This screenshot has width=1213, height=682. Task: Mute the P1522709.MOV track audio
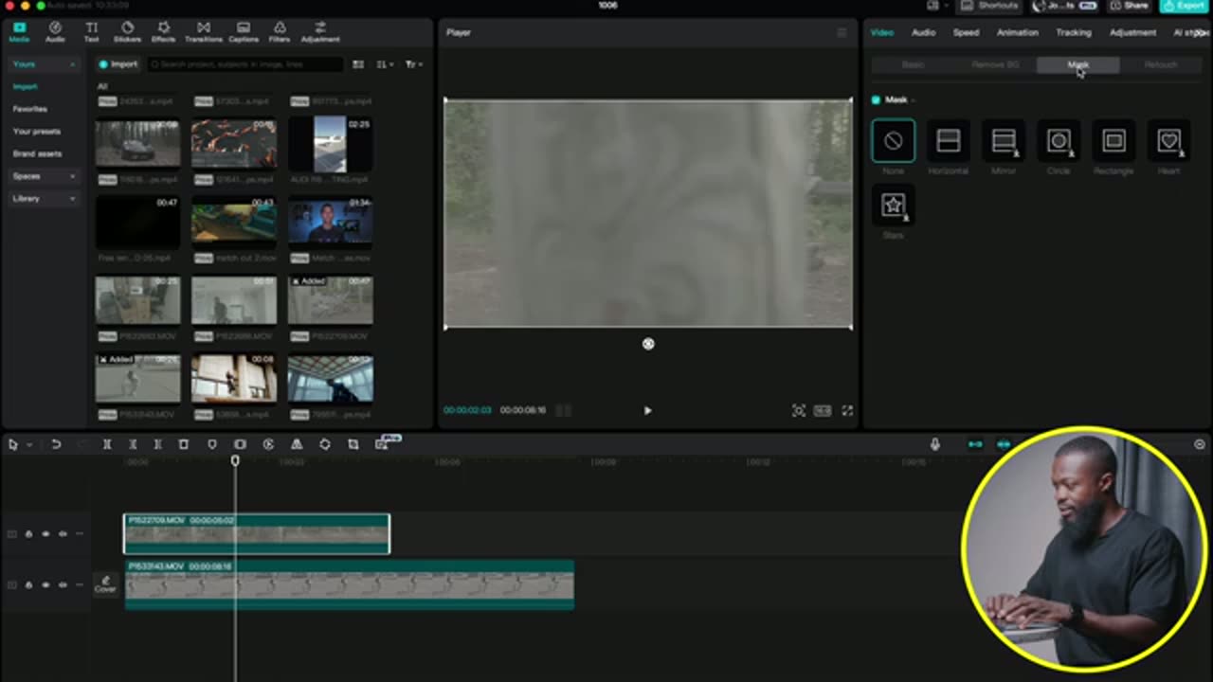[x=63, y=534]
